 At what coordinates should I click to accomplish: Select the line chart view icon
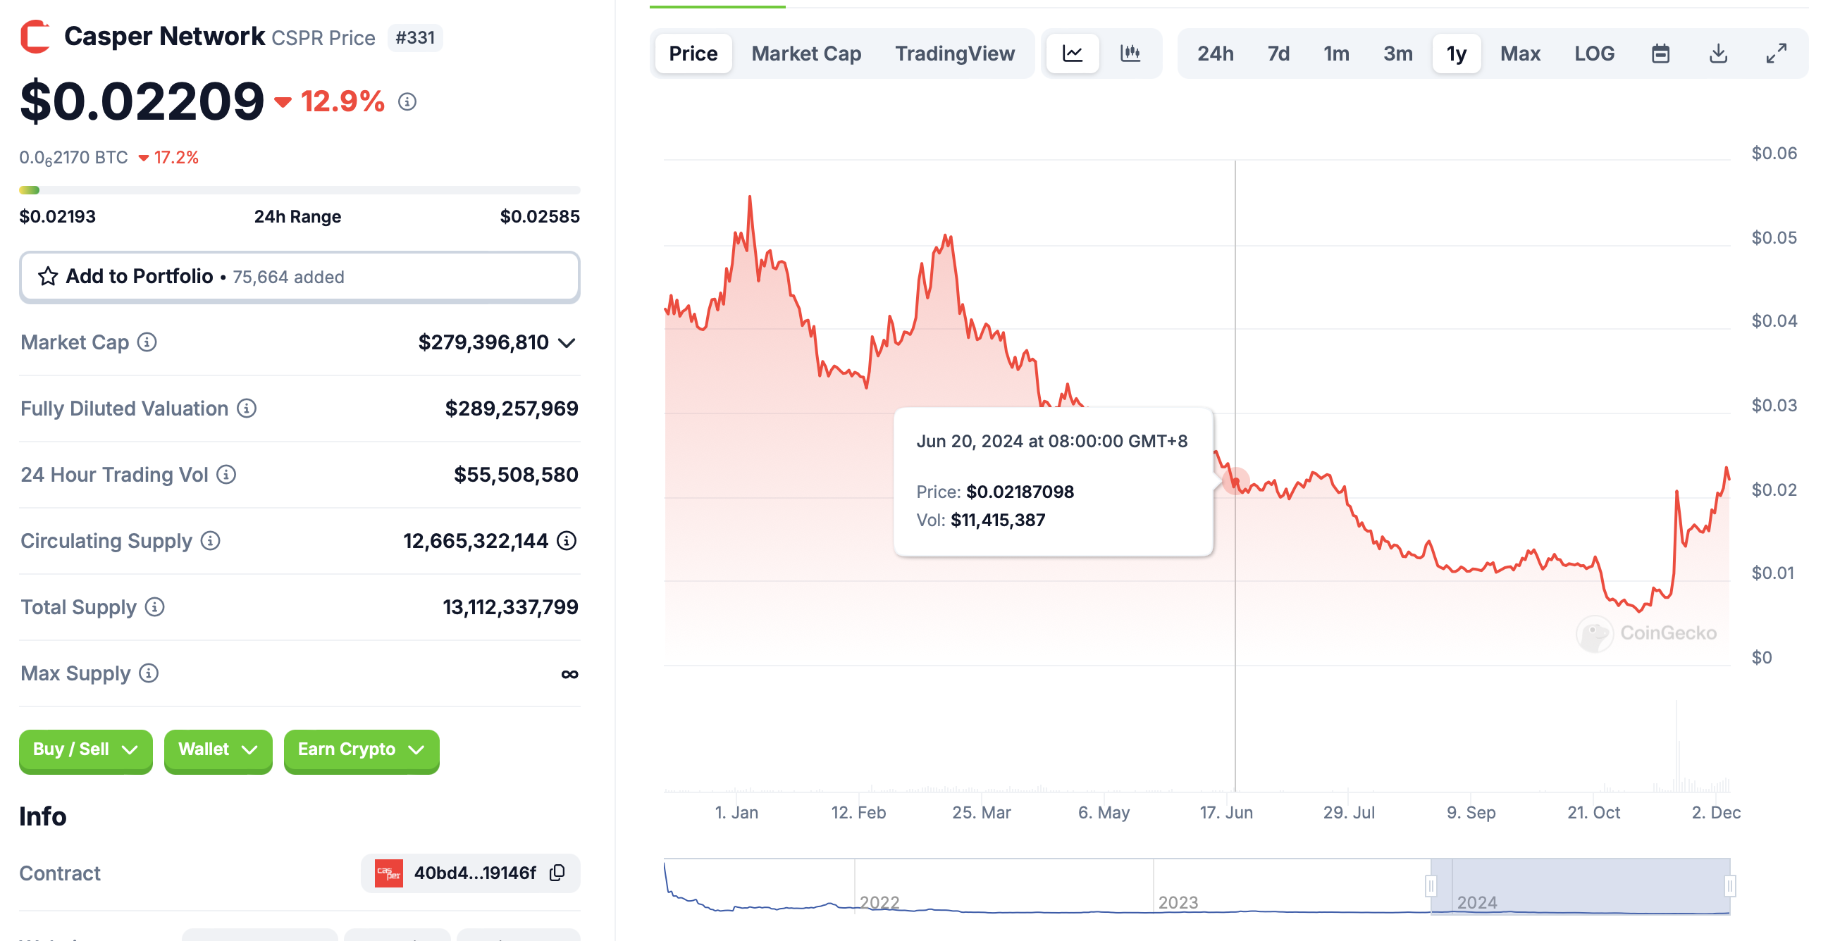coord(1073,54)
